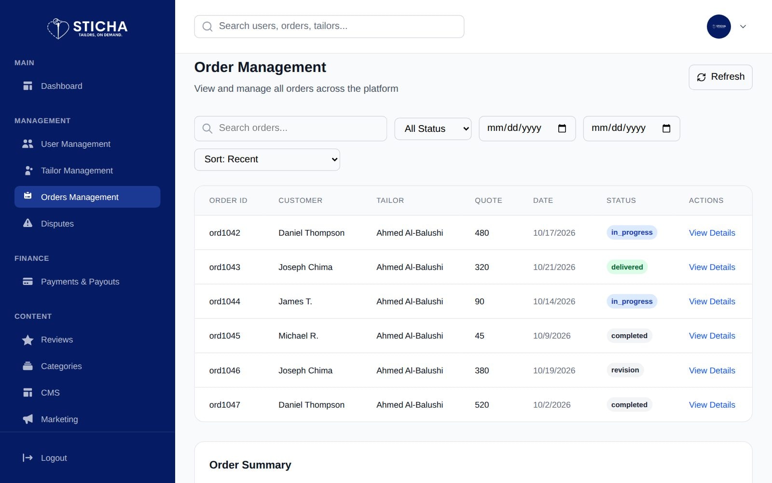Click the Logout label in sidebar
This screenshot has height=483, width=772.
click(x=54, y=458)
